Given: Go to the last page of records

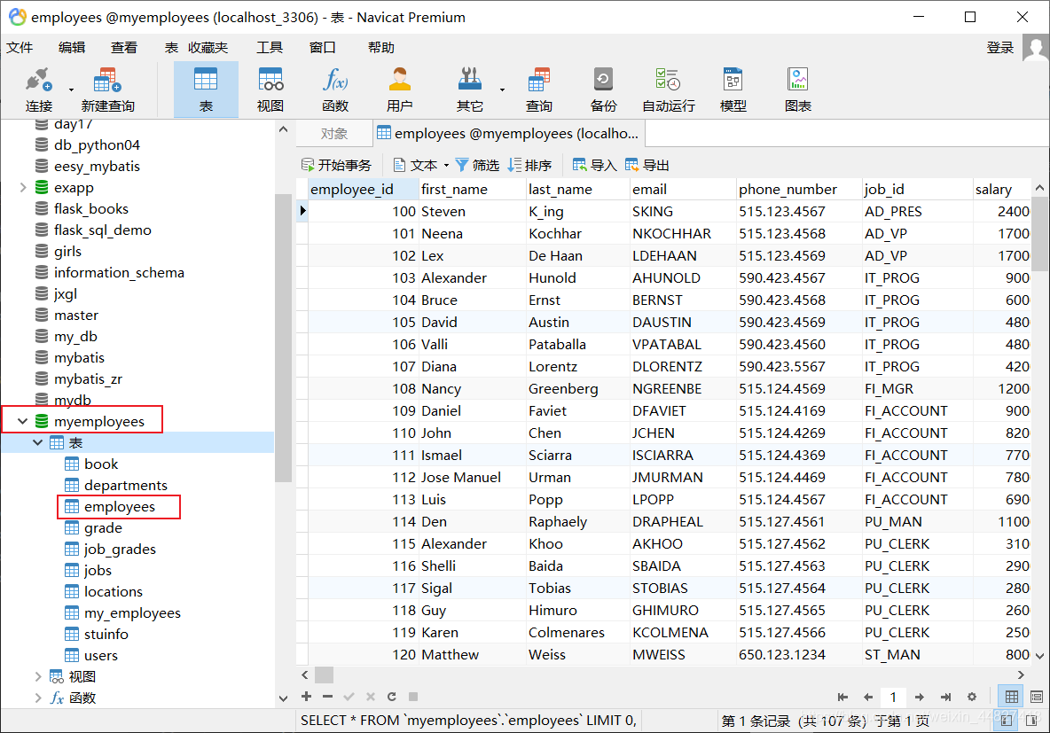Looking at the screenshot, I should coord(945,697).
